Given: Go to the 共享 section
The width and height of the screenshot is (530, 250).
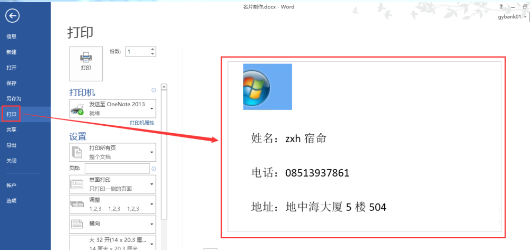Looking at the screenshot, I should coord(12,129).
